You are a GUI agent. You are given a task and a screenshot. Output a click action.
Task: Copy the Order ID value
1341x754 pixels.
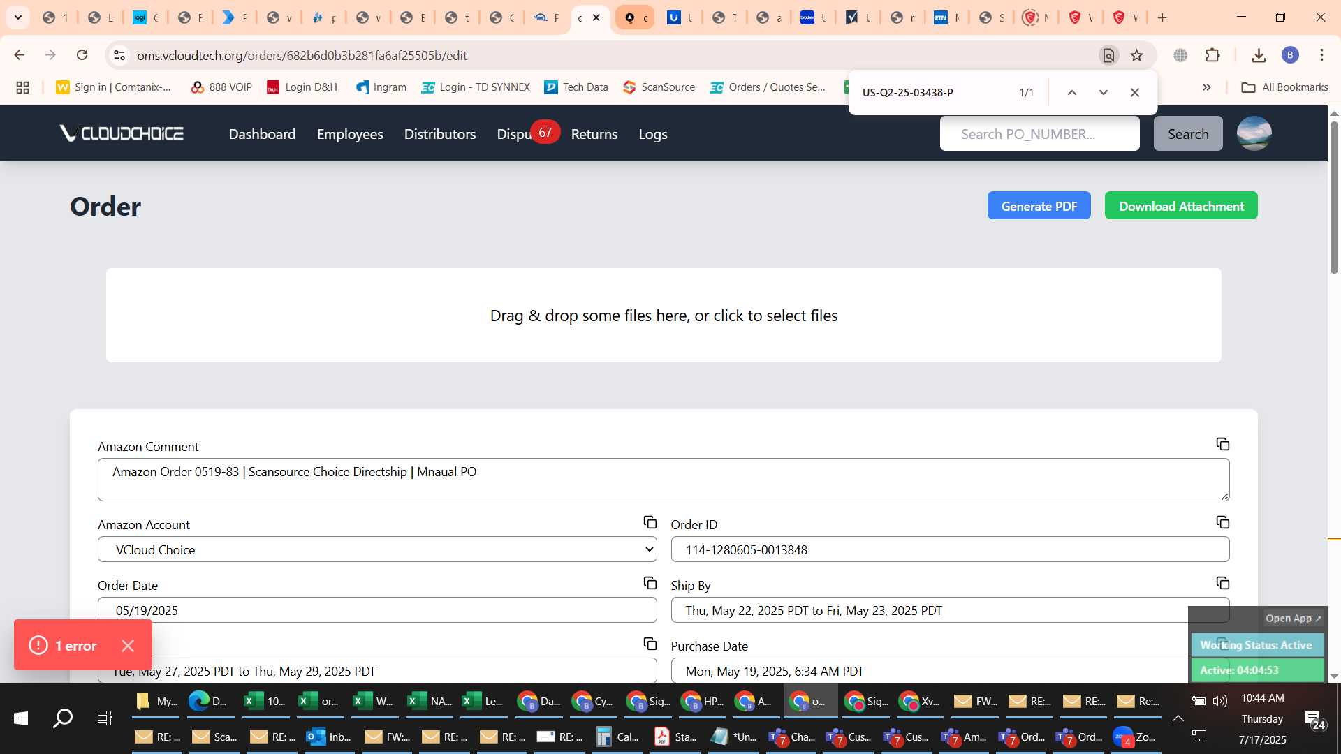point(1222,523)
